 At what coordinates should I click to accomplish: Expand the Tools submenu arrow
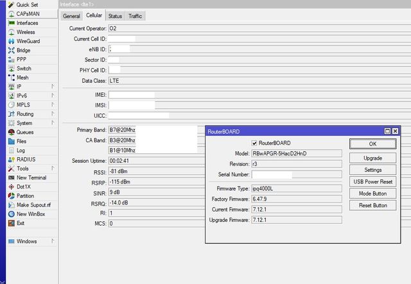pyautogui.click(x=53, y=169)
